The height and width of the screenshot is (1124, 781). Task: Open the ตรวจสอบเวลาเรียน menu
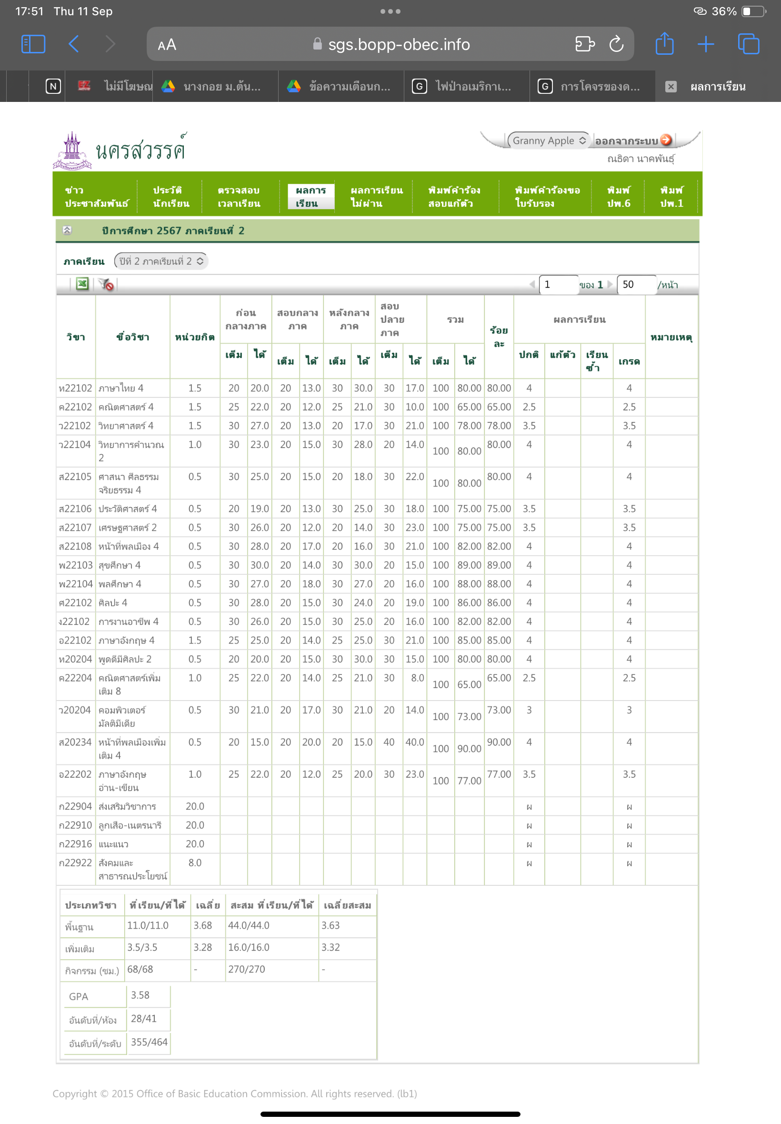tap(239, 196)
